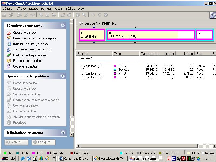This screenshot has width=216, height=162.
Task: Click the Create partition toolbar icon
Action: point(19,15)
